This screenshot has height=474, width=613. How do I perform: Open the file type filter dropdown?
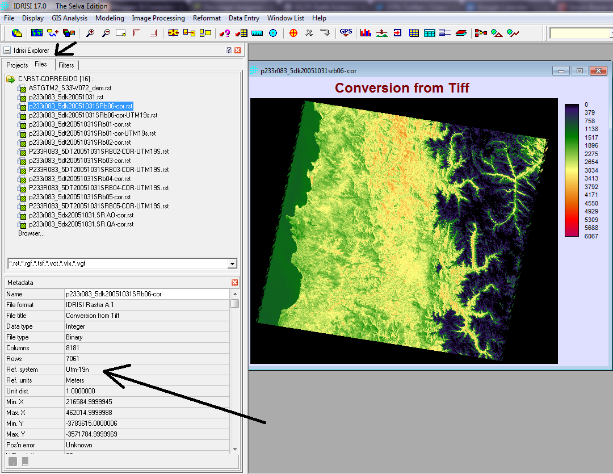(232, 264)
